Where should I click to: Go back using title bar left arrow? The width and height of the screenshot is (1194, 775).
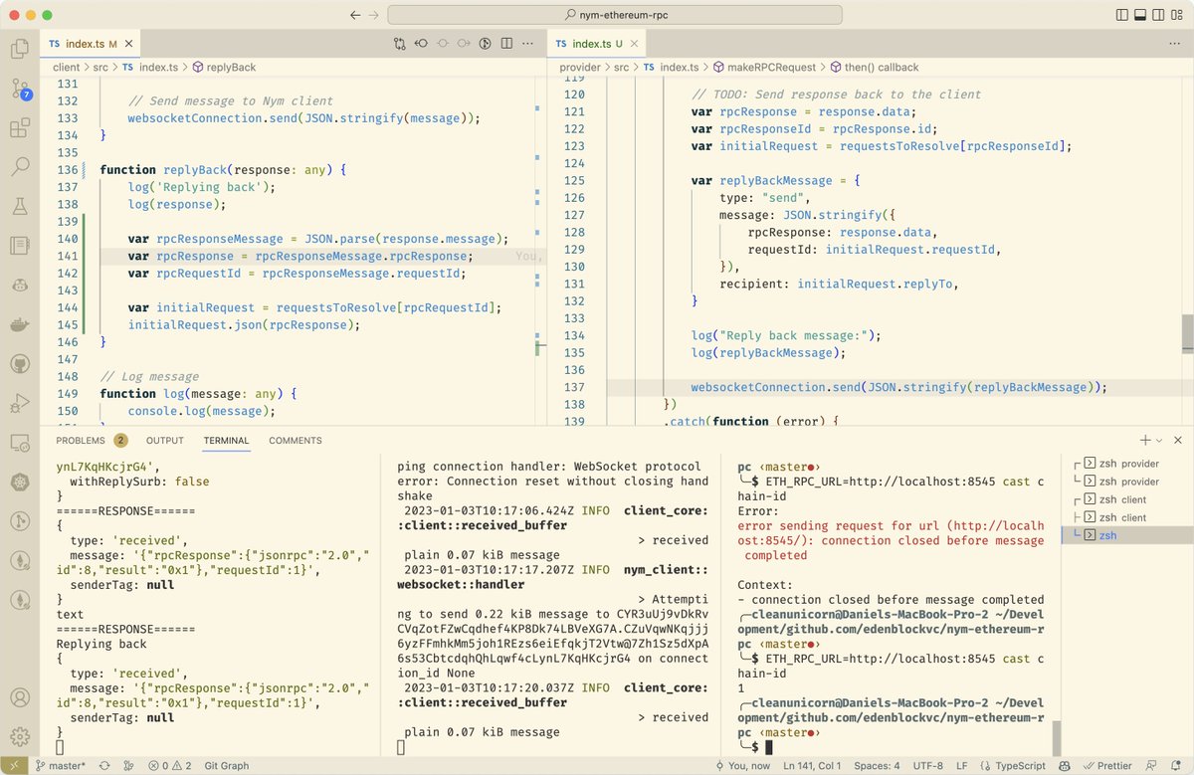[355, 15]
